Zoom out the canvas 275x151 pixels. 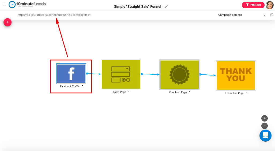click(265, 126)
